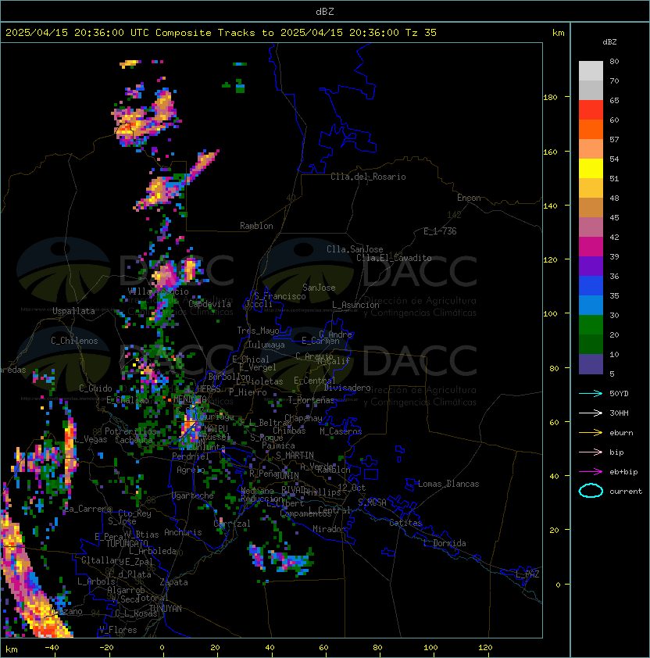Click the white 30HM arrow in legend
Viewport: 650px width, 658px height.
point(591,413)
